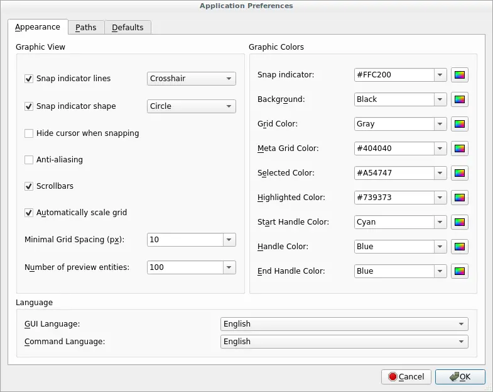Open End Handle Color picker icon

point(460,271)
